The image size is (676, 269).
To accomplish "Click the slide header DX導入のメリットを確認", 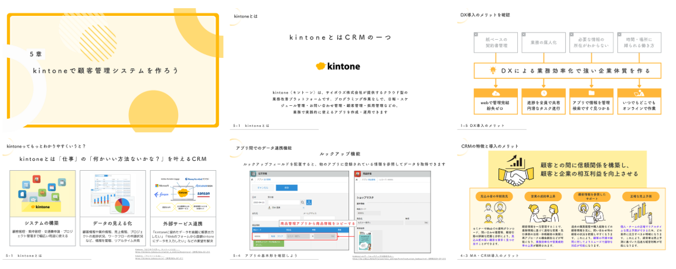I will (x=485, y=15).
